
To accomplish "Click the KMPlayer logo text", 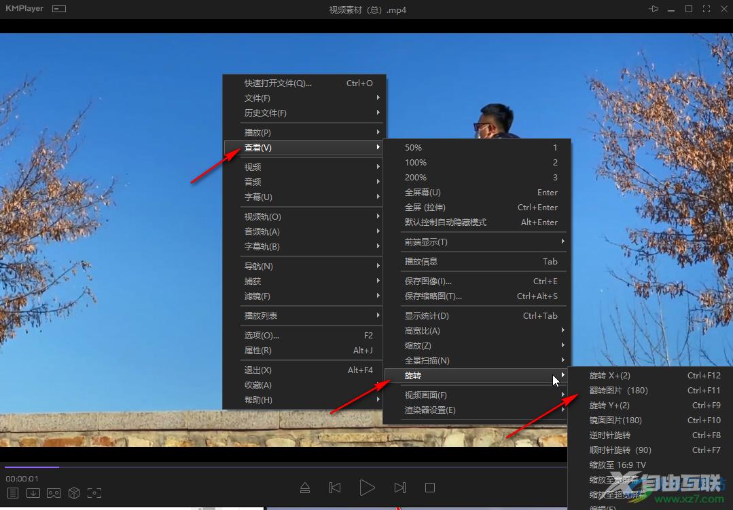I will 24,8.
